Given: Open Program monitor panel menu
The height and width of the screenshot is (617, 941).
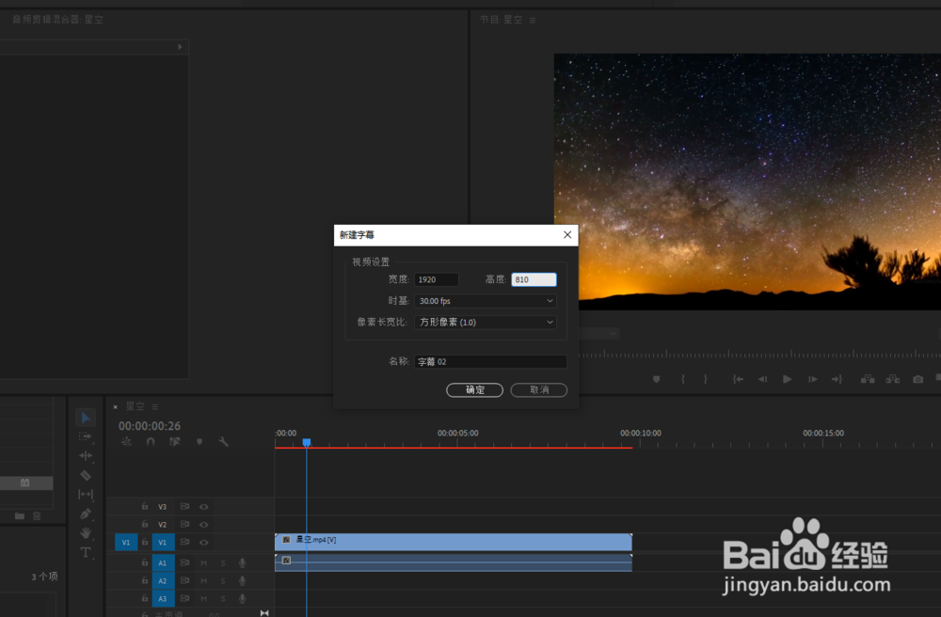Looking at the screenshot, I should (533, 21).
